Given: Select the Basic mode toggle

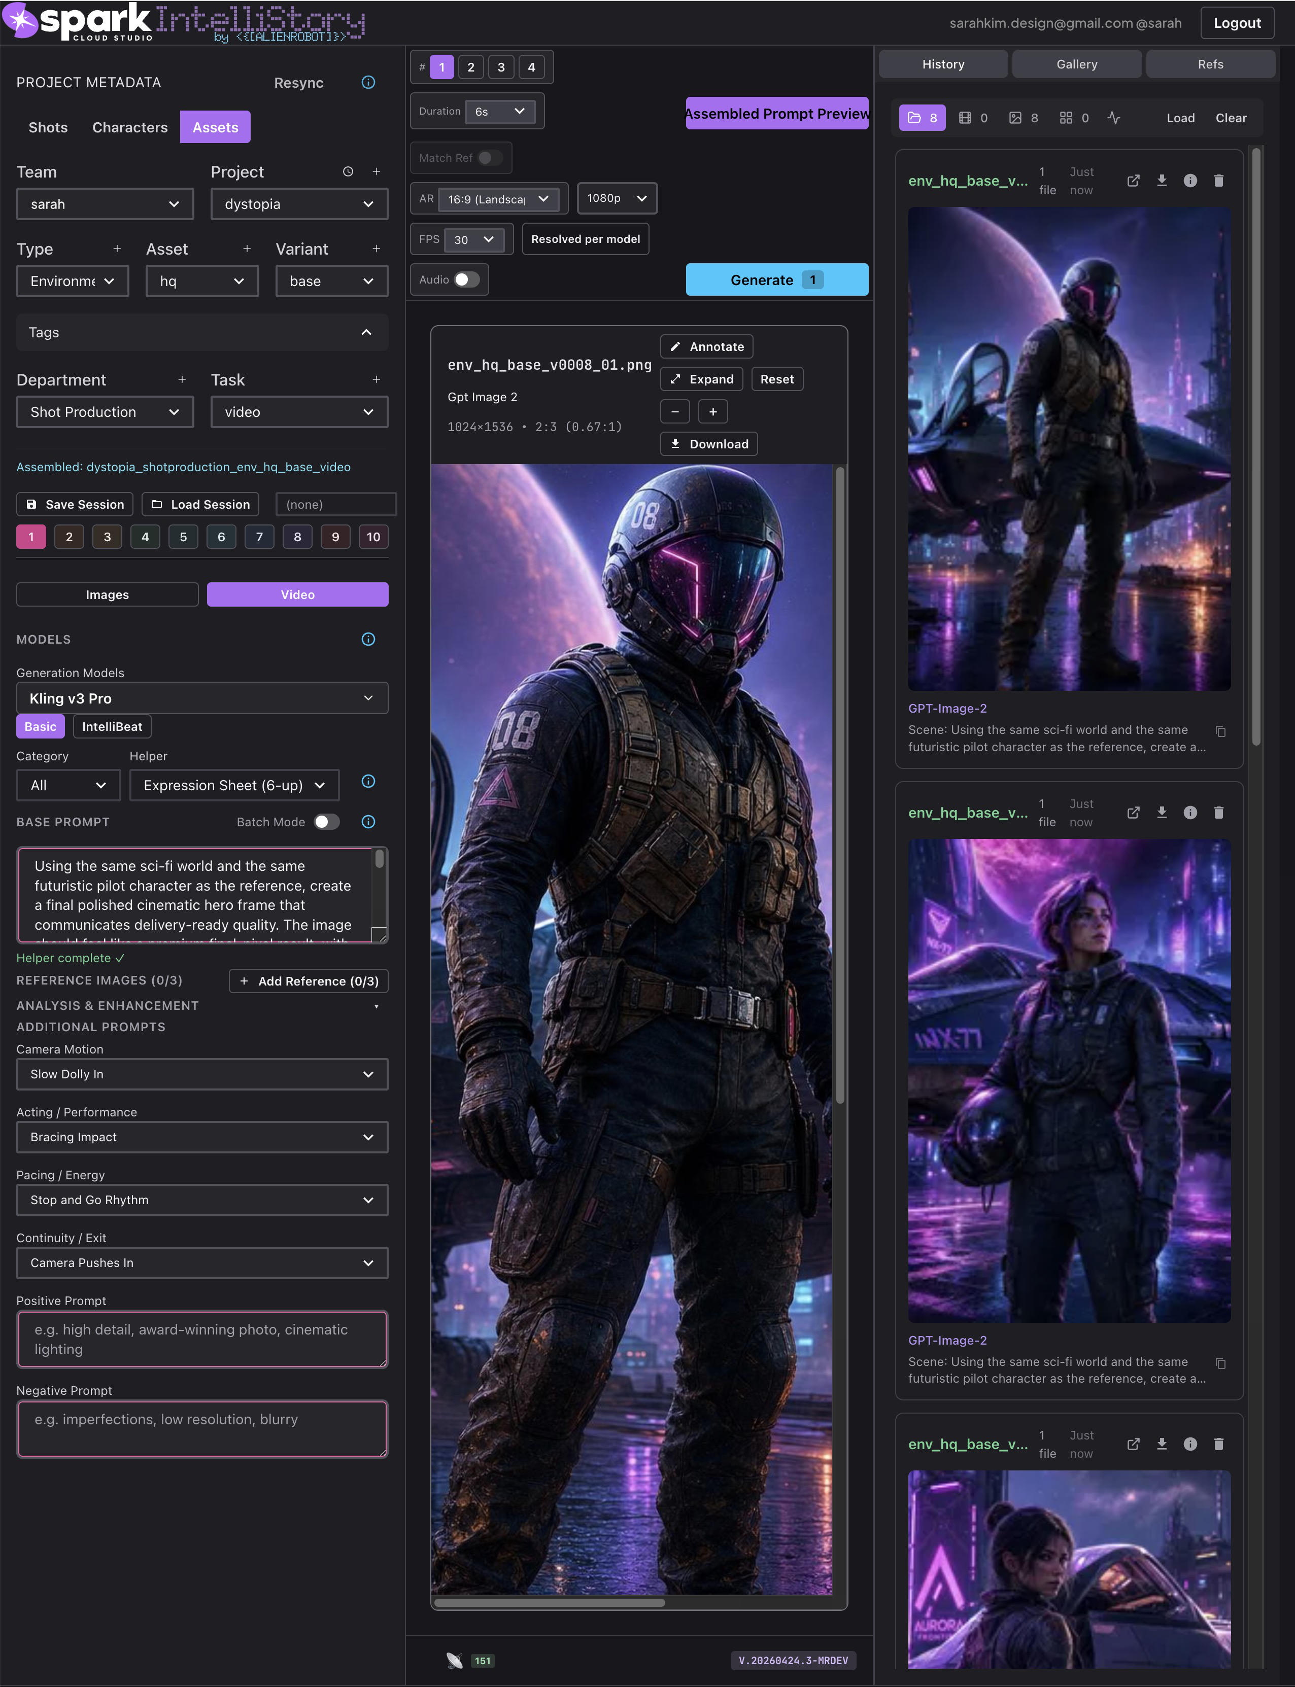Looking at the screenshot, I should (40, 726).
